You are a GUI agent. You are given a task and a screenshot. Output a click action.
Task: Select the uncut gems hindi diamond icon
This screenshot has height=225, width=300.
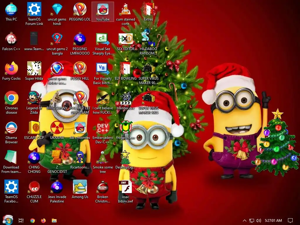(57, 14)
